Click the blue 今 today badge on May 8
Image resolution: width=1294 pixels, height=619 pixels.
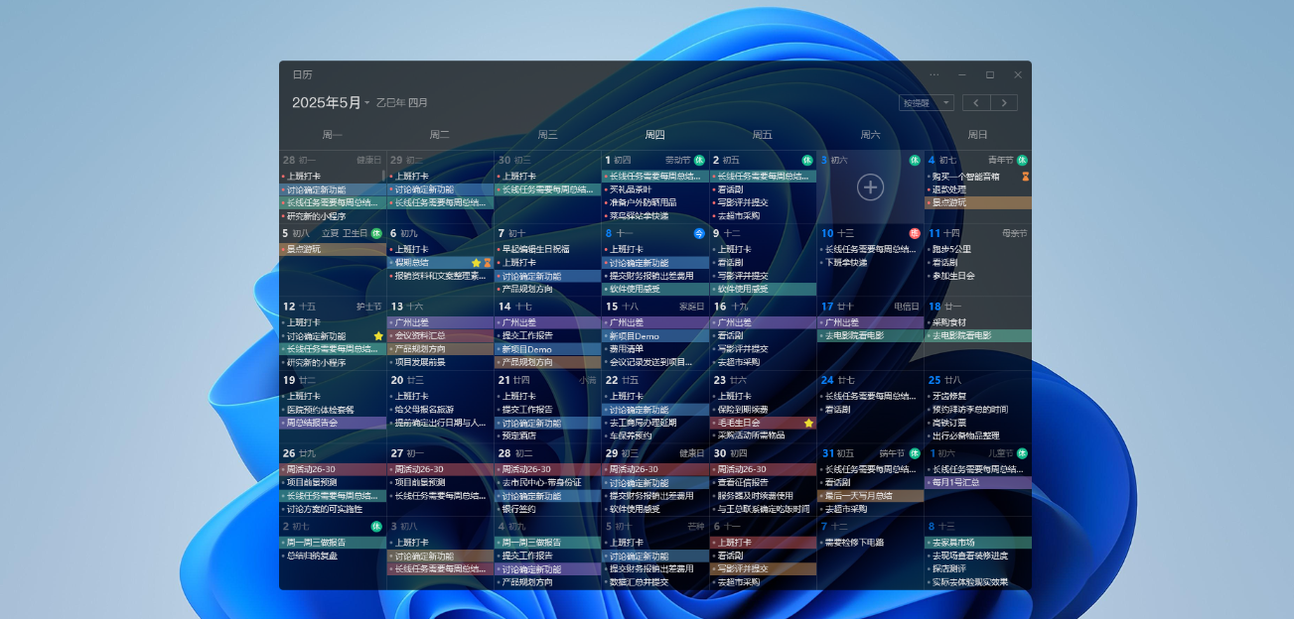(699, 233)
